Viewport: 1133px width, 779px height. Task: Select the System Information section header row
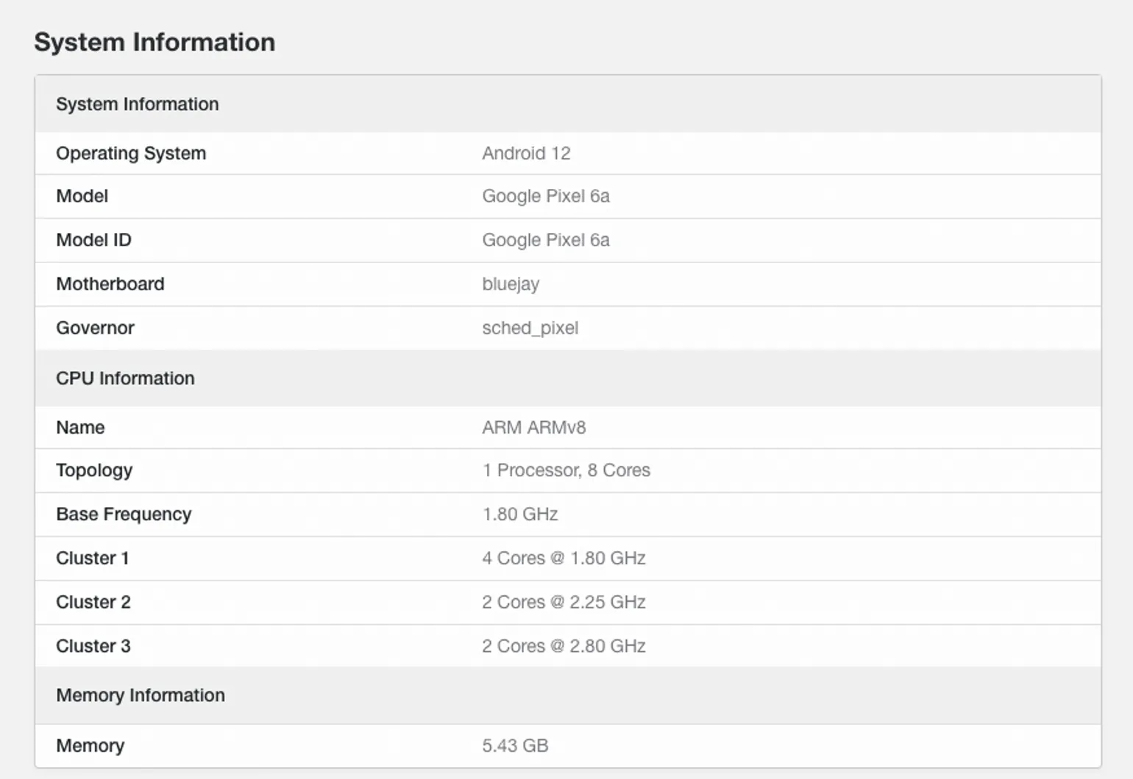[568, 104]
